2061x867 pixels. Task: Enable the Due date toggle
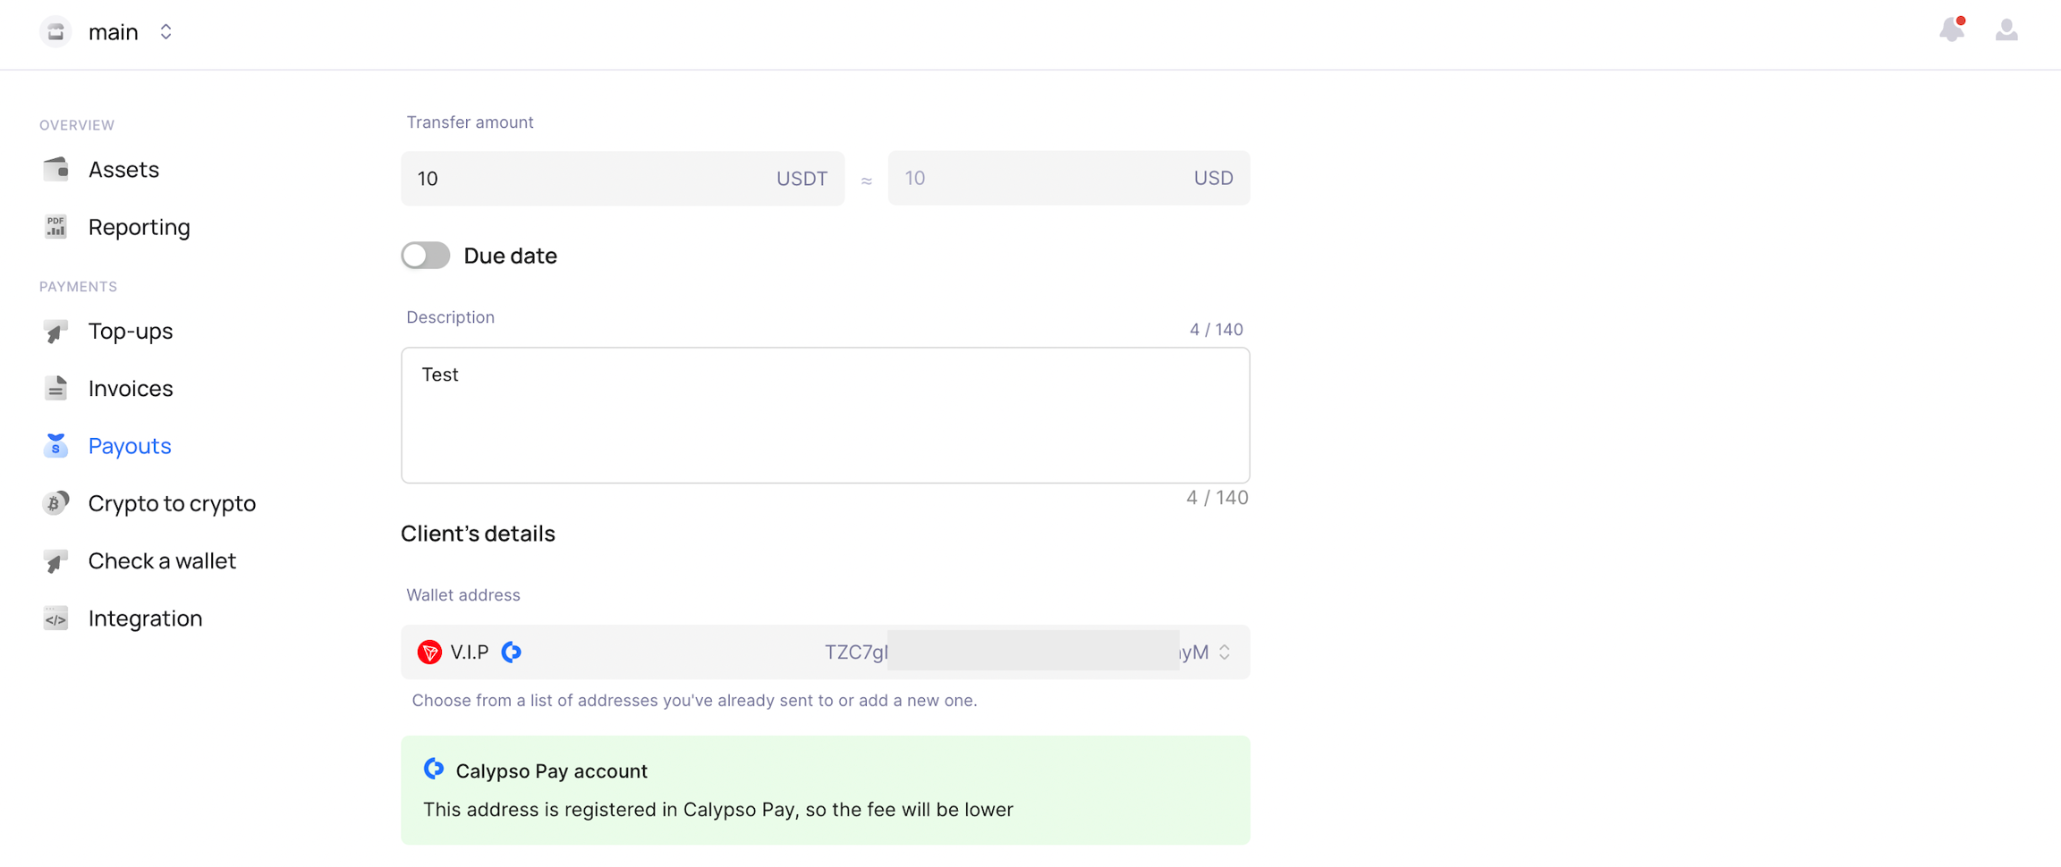[x=426, y=256]
